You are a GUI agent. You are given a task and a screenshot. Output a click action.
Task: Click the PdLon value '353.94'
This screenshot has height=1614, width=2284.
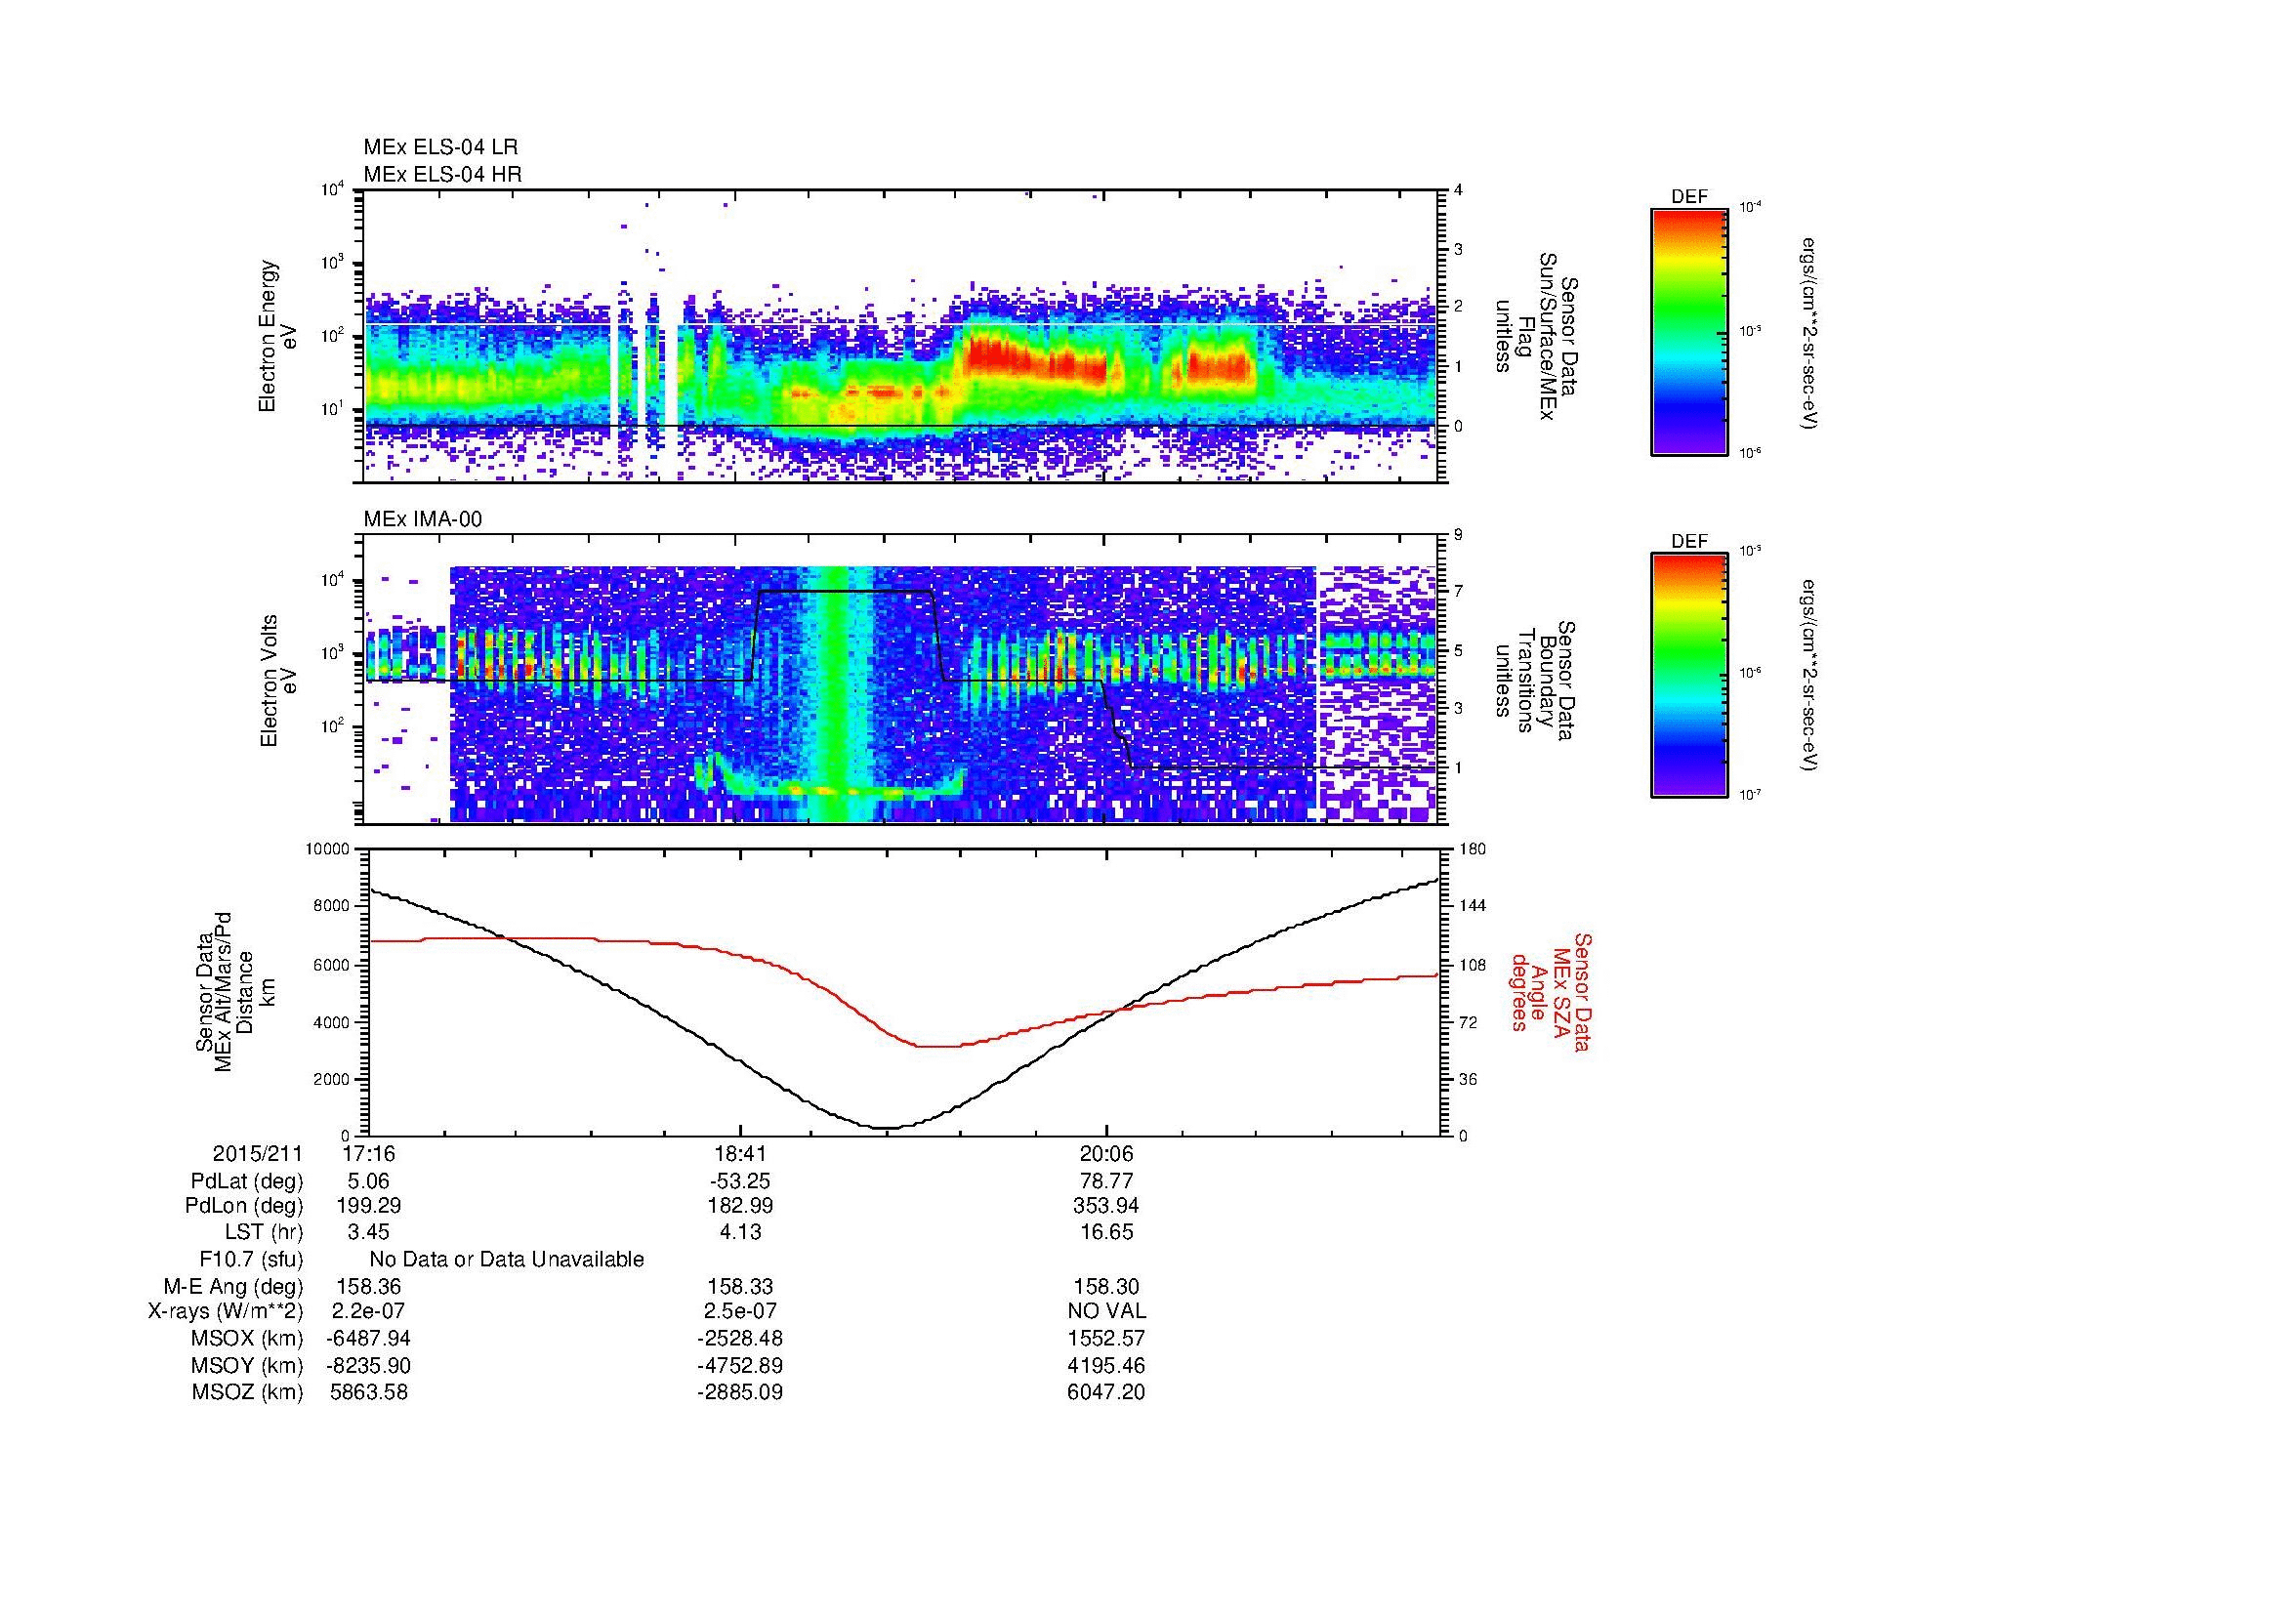1106,1206
